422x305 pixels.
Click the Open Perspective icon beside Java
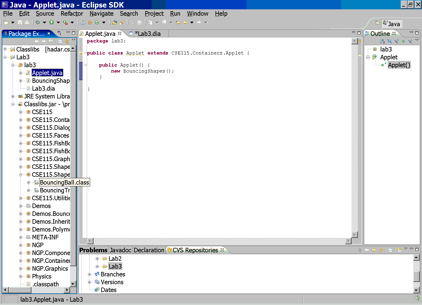click(x=377, y=23)
